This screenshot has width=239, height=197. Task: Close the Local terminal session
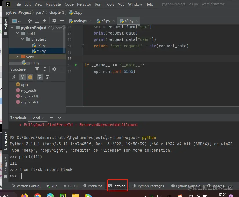pos(43,118)
